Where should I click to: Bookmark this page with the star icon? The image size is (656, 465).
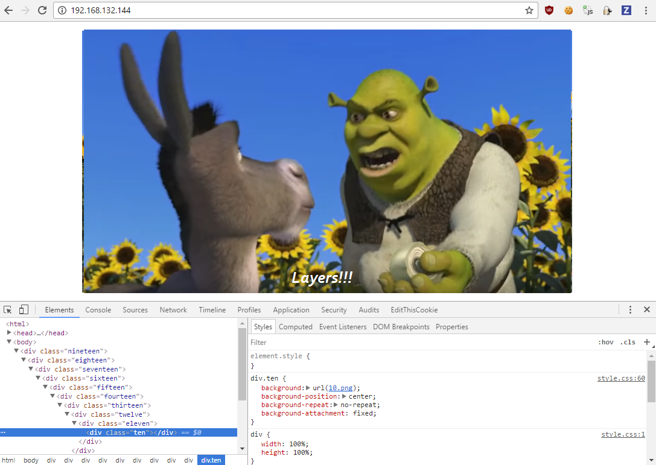[529, 10]
